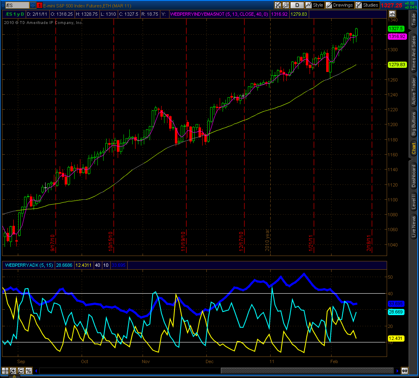This screenshot has width=419, height=378.
Task: Click the 2/18/11 expiration marker line
Action: point(372,136)
